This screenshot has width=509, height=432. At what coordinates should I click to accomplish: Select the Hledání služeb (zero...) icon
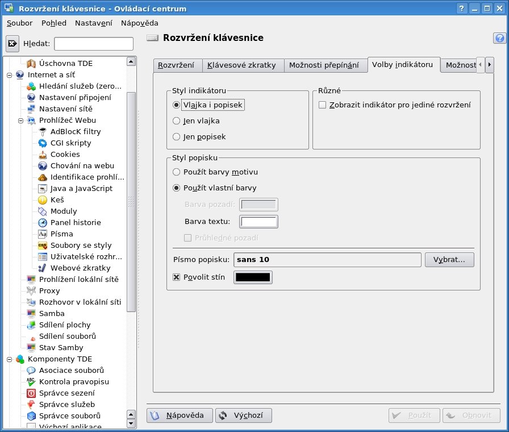tap(31, 86)
